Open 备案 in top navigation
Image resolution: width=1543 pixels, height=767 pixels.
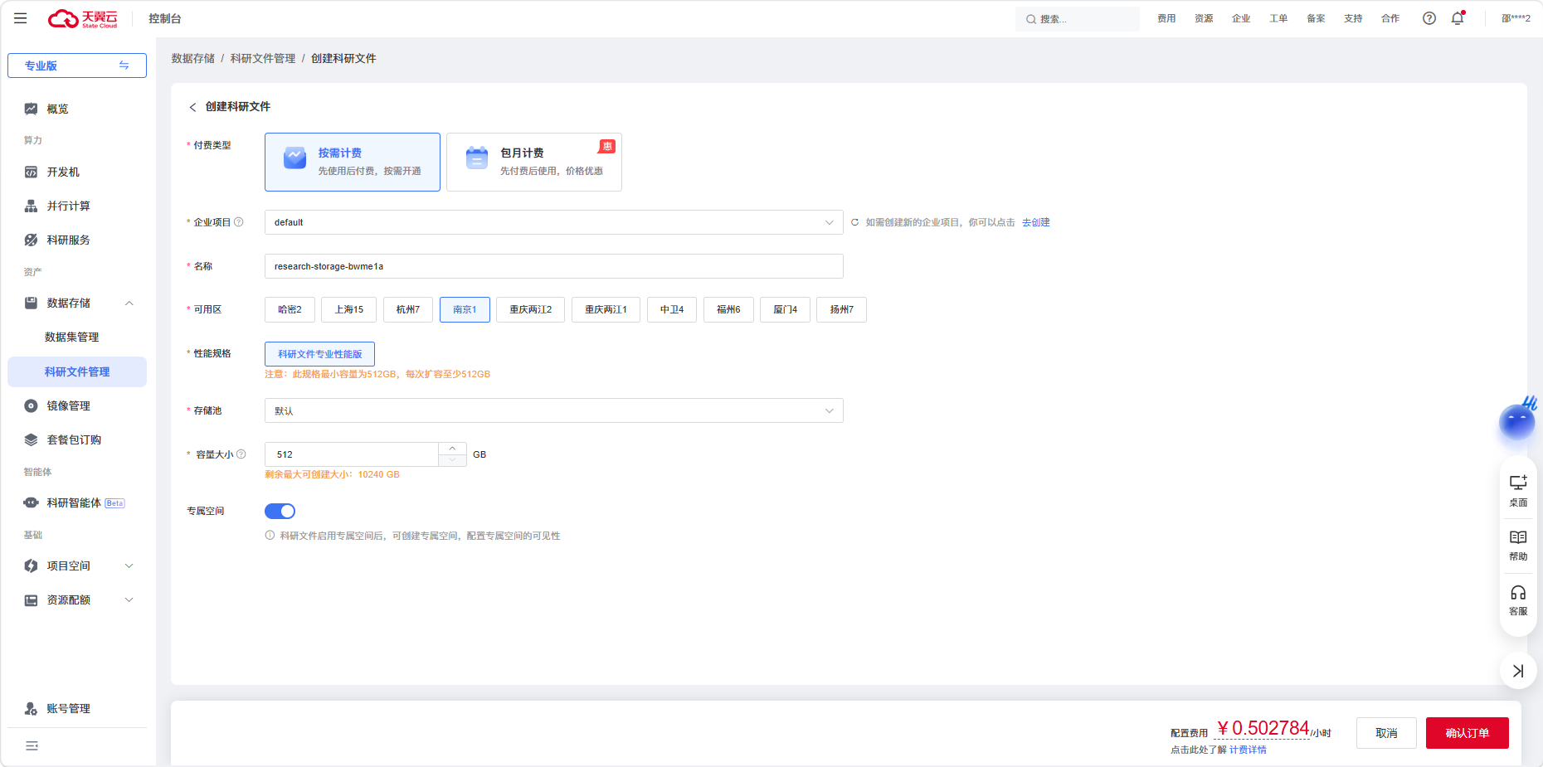point(1316,18)
